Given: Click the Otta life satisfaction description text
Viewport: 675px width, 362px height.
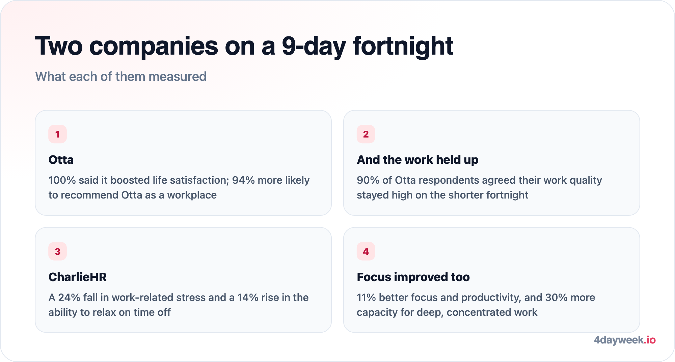Looking at the screenshot, I should (179, 187).
